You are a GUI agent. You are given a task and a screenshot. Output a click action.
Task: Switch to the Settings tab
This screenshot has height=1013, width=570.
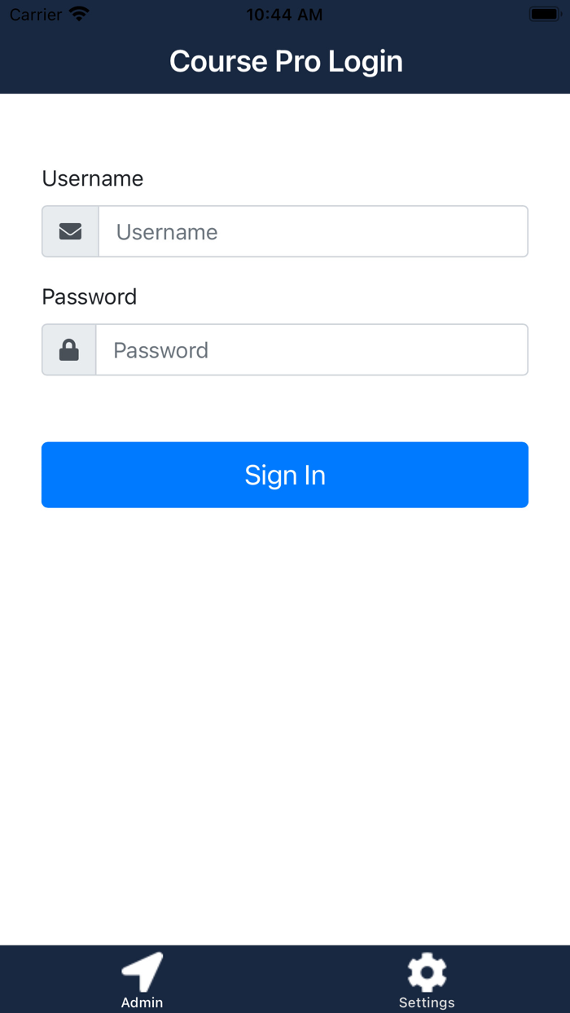point(427,980)
